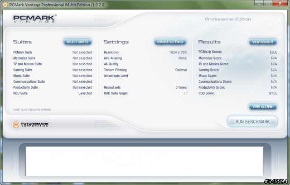
Task: Click inside the empty white text area
Action: 145,161
